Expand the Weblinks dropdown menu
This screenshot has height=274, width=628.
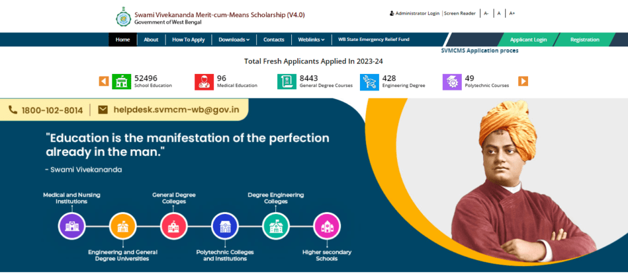click(x=311, y=40)
